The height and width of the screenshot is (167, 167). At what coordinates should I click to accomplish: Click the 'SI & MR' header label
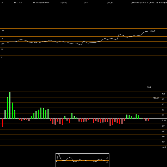coord(18,3)
